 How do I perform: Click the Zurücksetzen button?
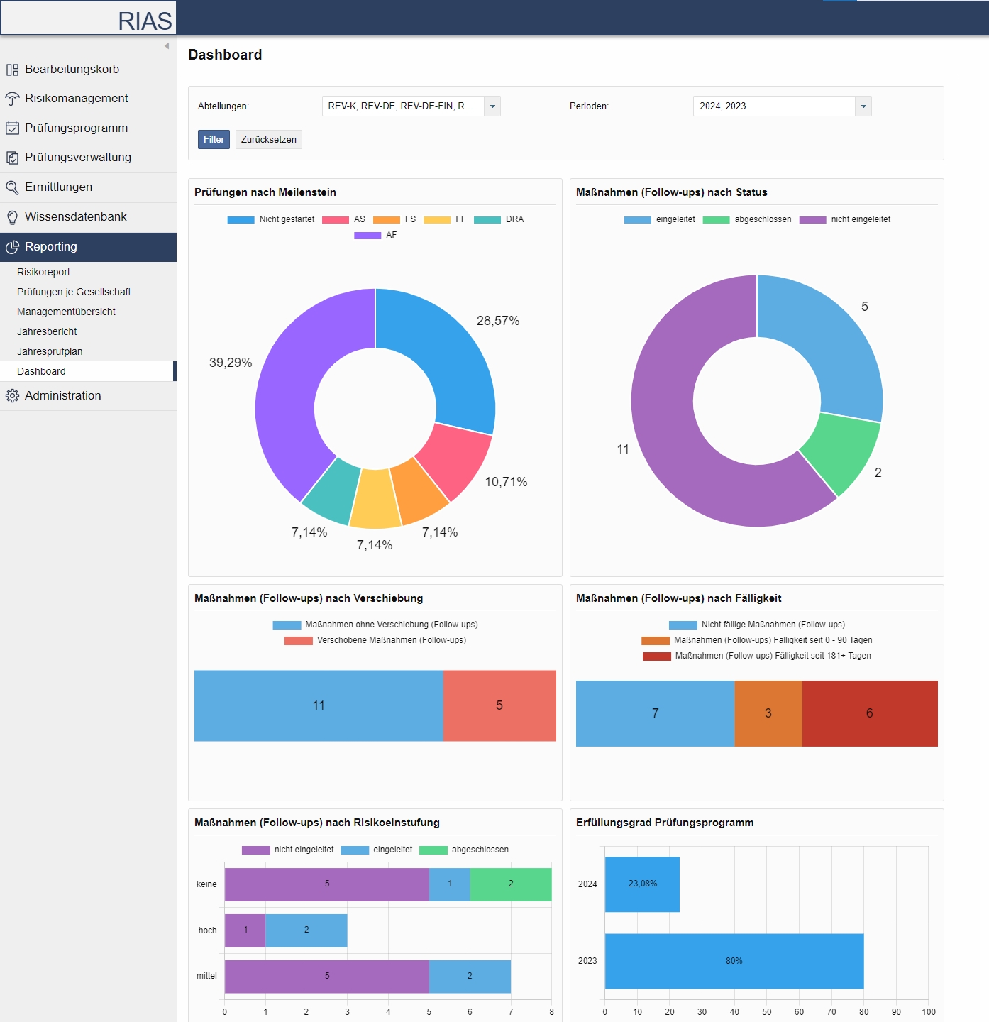[269, 140]
